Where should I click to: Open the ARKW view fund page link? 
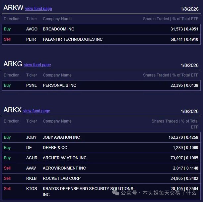click(x=38, y=9)
